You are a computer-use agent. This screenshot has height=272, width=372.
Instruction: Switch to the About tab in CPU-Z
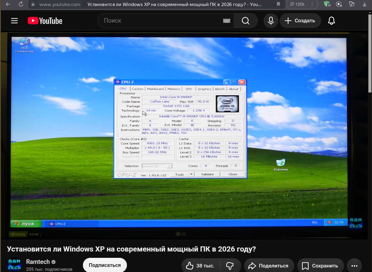tap(234, 89)
